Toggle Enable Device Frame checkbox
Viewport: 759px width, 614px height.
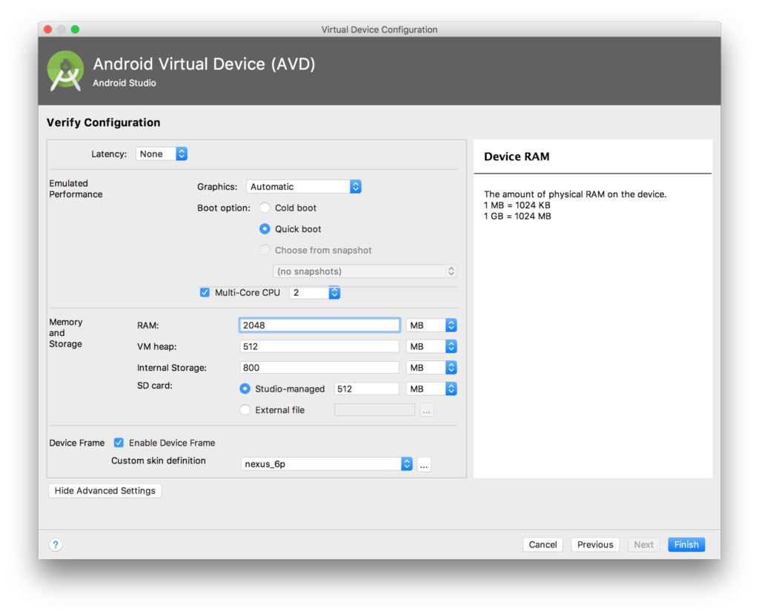(x=119, y=443)
